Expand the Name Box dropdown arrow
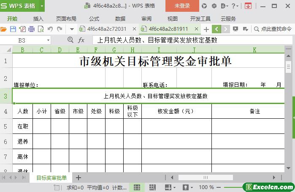This screenshot has height=192, width=295. 49,40
